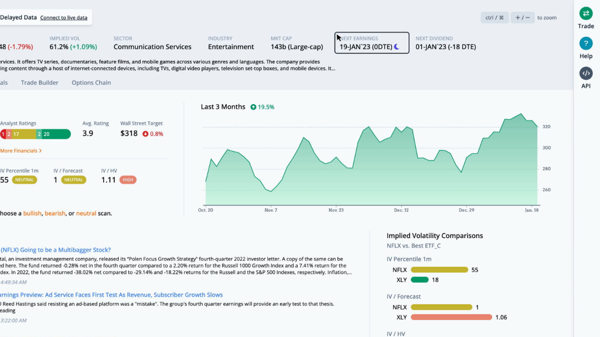Open the Options Chain tab
This screenshot has height=337, width=600.
click(x=91, y=82)
